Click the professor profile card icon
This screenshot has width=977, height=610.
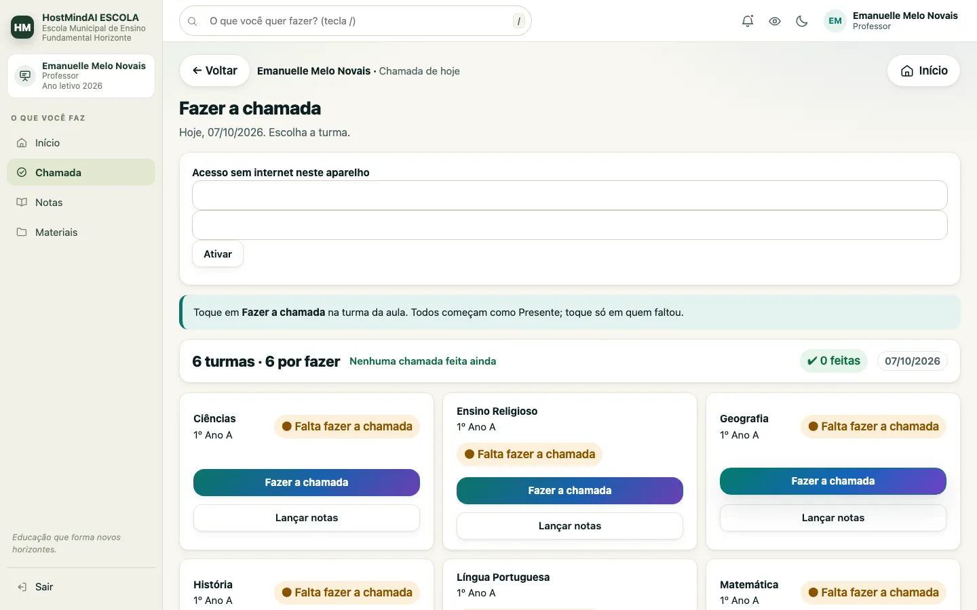pos(25,75)
